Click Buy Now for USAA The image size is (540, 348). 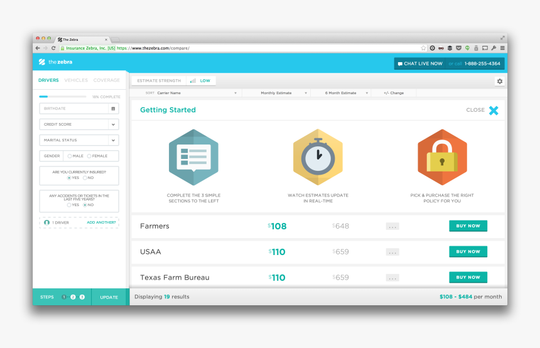click(x=468, y=252)
